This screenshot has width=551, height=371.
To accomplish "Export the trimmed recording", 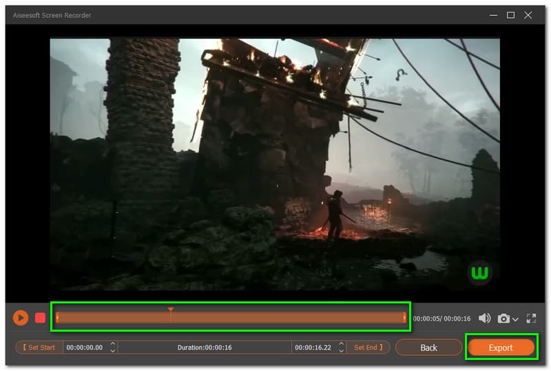I will (x=501, y=348).
